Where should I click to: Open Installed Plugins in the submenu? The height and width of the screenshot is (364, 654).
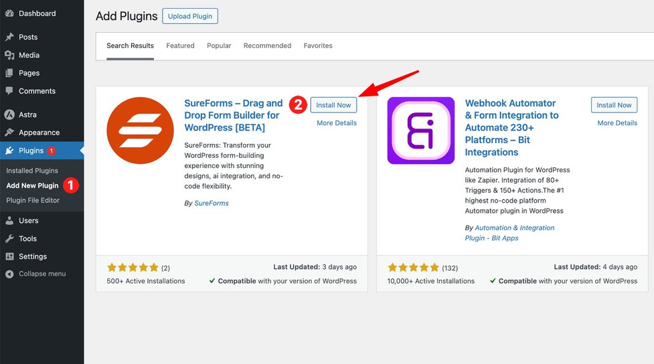click(32, 171)
